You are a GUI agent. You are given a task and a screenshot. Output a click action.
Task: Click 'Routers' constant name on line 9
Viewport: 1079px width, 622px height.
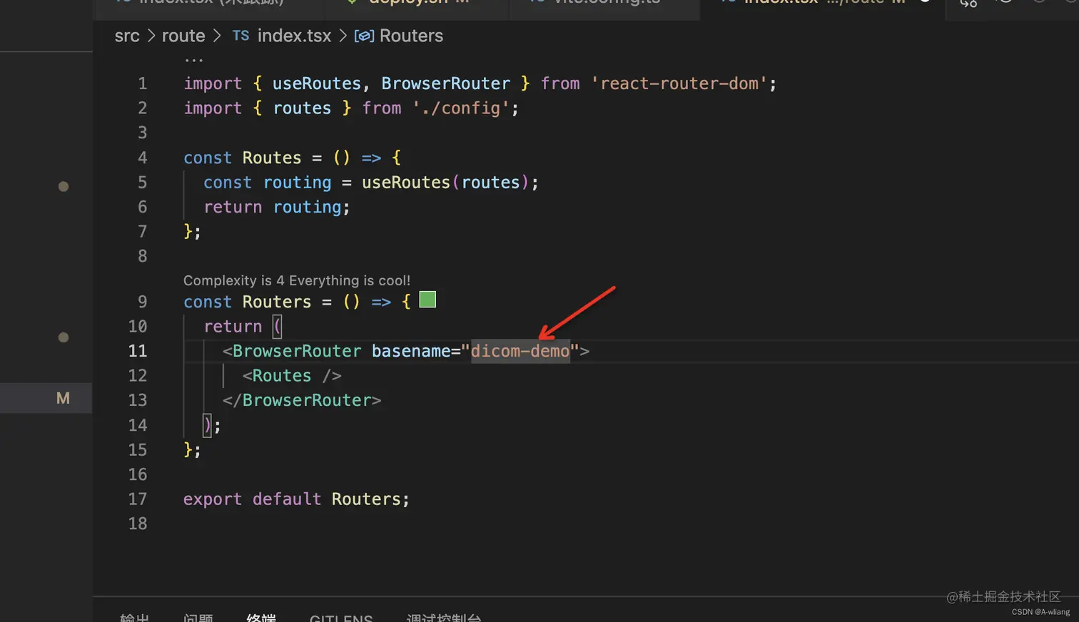[x=277, y=302]
